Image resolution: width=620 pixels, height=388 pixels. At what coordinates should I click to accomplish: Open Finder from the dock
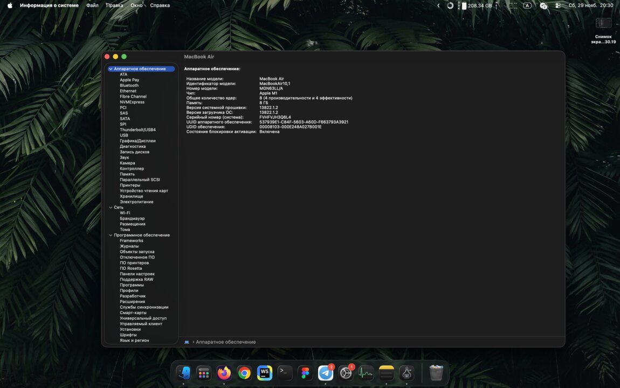(183, 373)
